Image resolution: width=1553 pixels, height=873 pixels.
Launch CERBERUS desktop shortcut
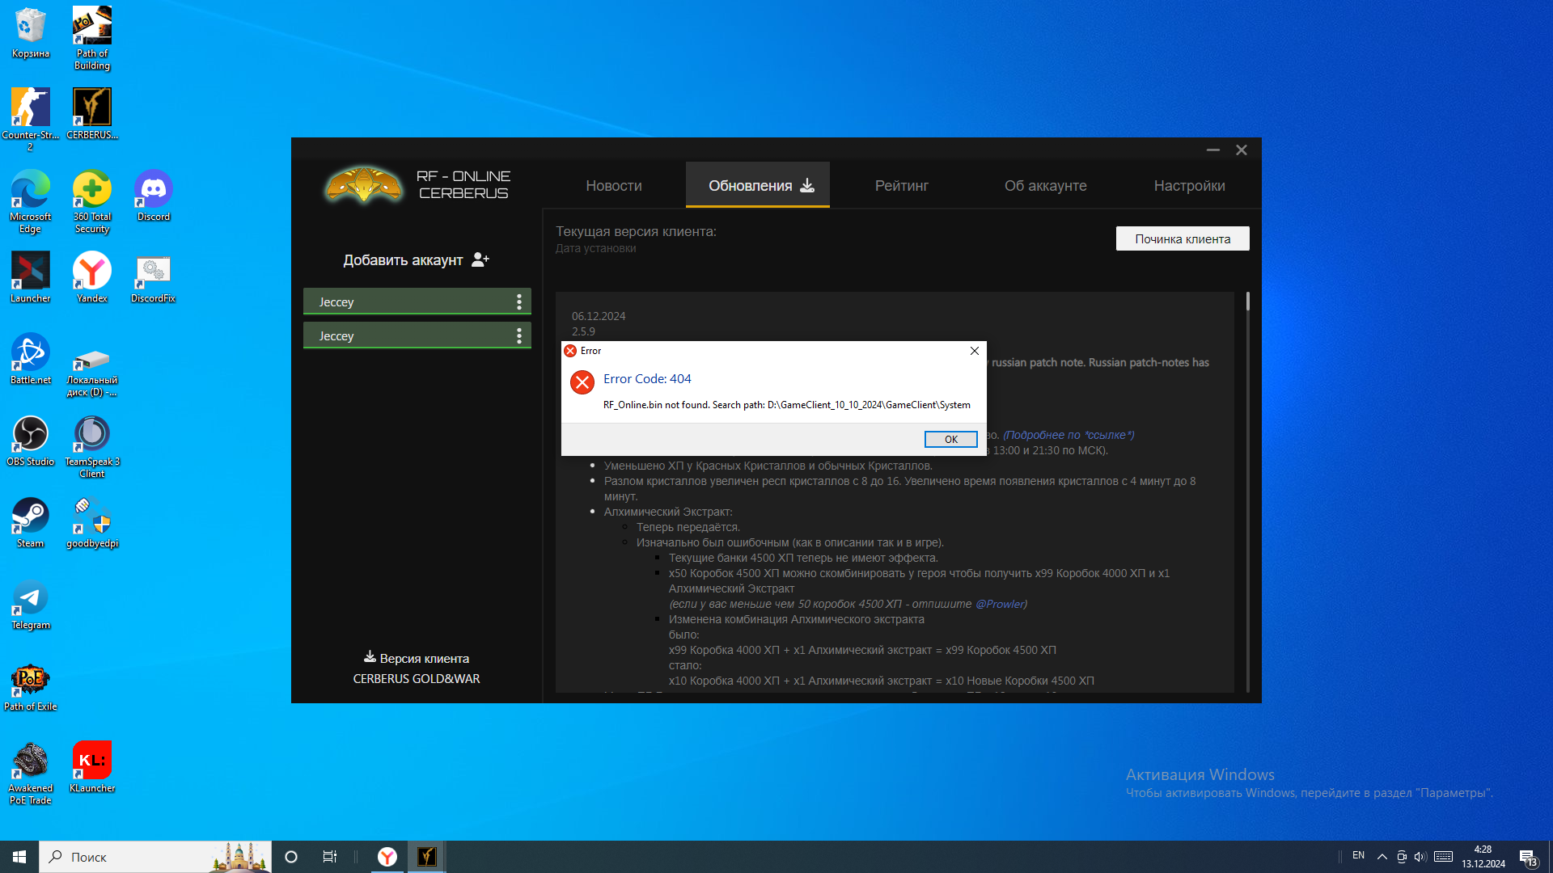coord(92,114)
